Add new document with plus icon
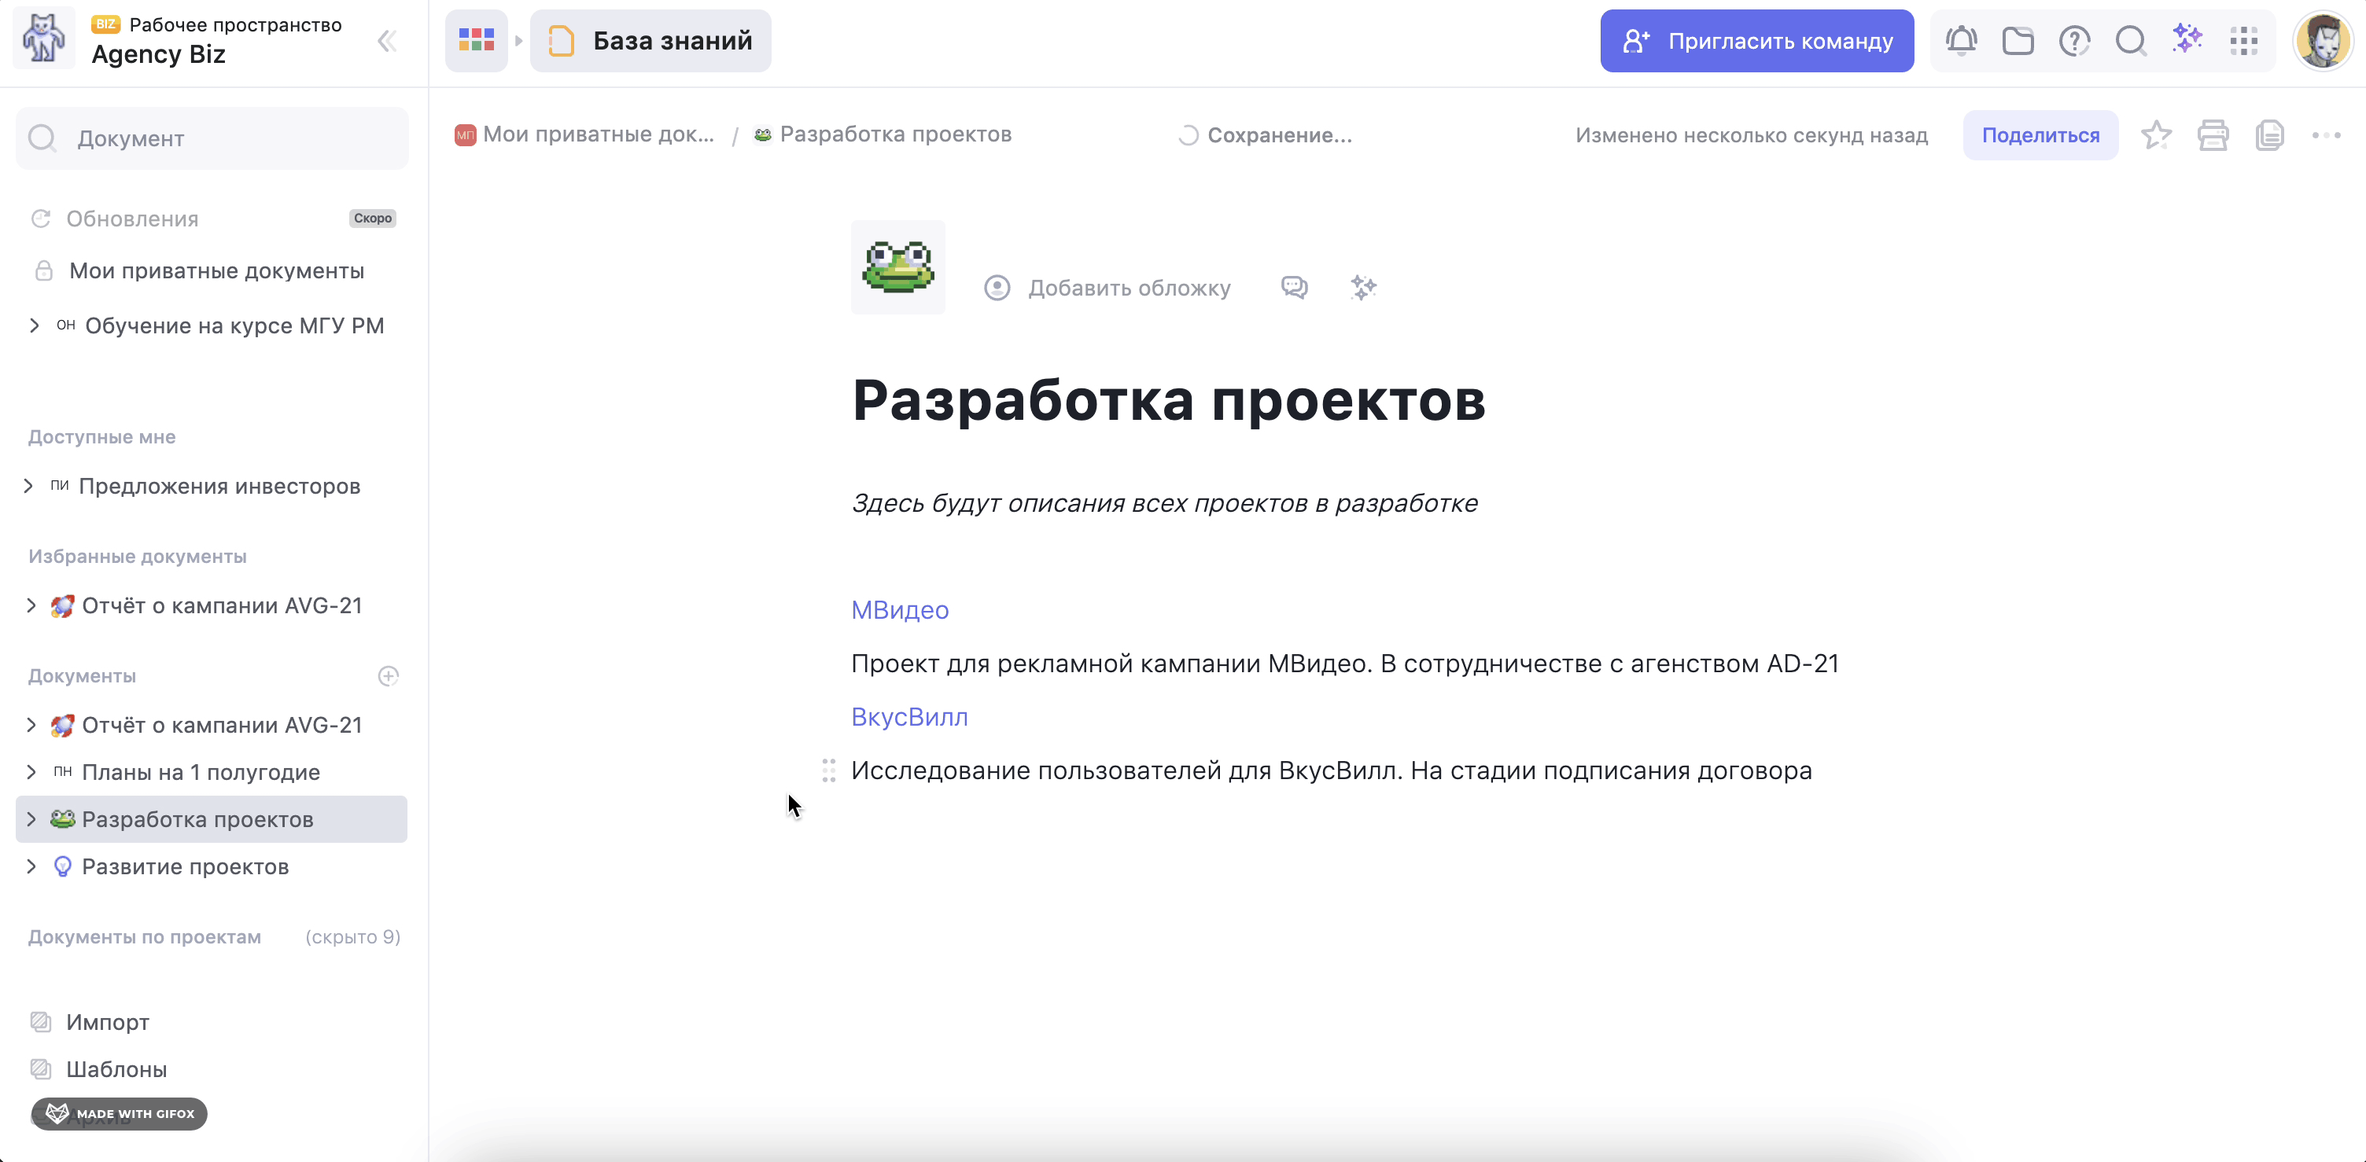2366x1162 pixels. pyautogui.click(x=389, y=676)
